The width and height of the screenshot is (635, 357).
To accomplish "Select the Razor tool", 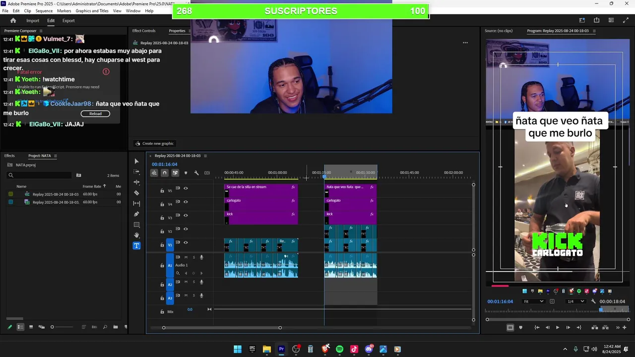I will [x=136, y=193].
